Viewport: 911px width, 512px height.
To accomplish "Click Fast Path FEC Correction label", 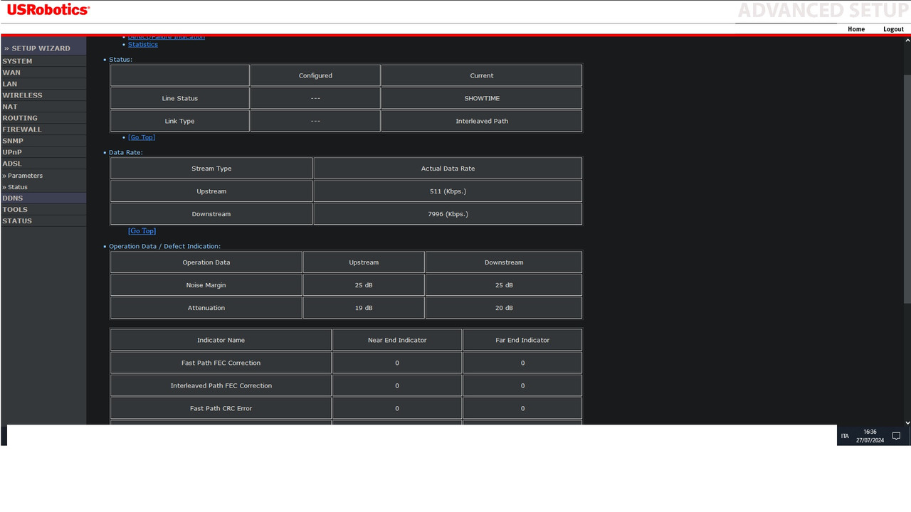I will (x=221, y=363).
